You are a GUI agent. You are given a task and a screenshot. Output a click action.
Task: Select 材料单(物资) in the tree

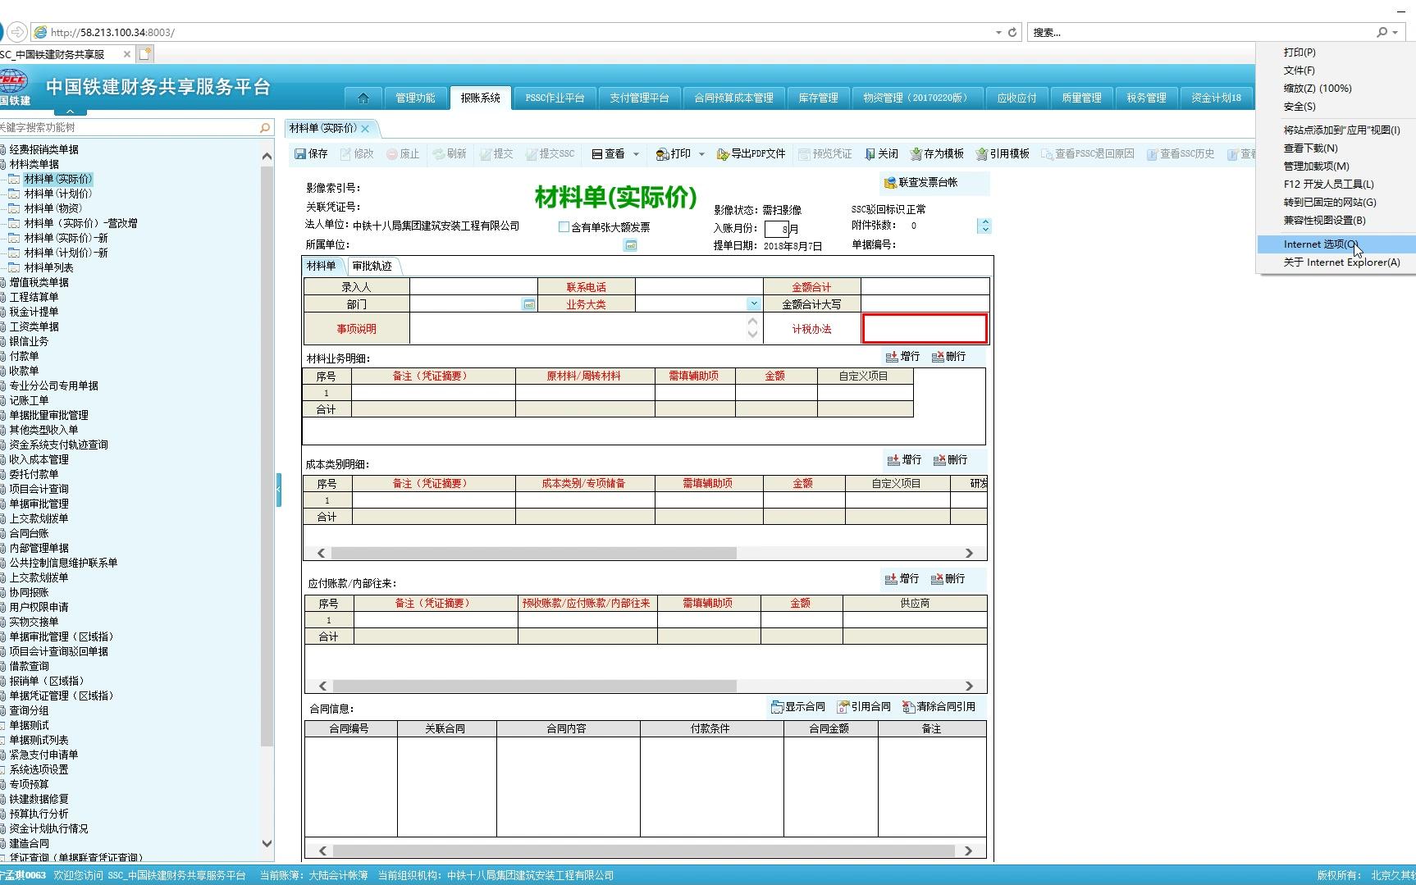[x=53, y=208]
